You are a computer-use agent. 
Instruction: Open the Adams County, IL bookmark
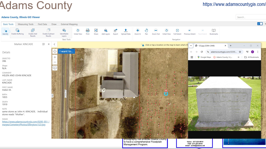(223, 57)
